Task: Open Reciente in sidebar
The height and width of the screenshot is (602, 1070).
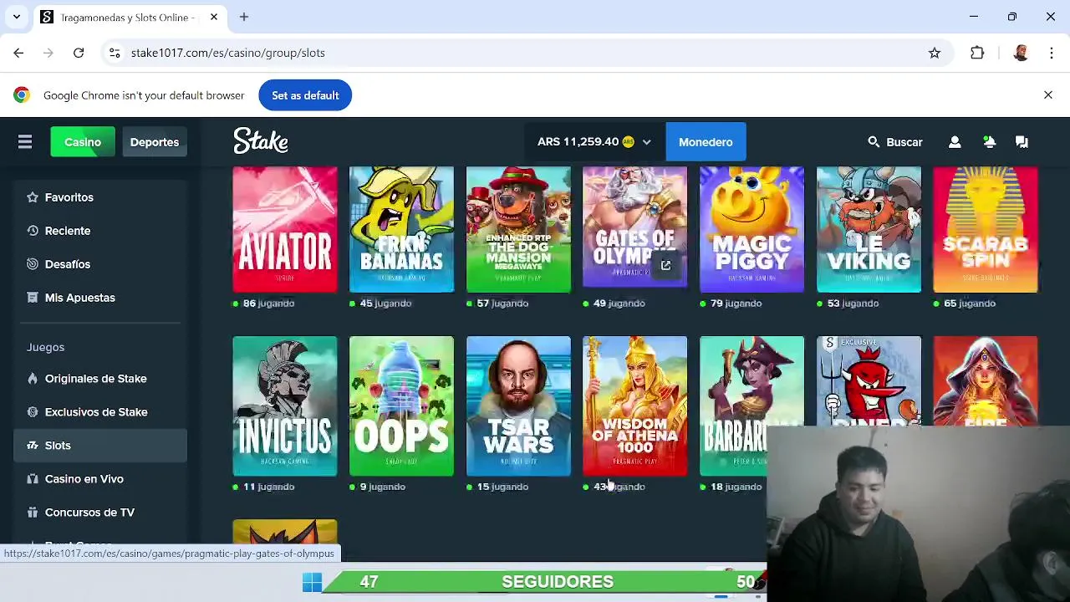Action: (x=100, y=231)
